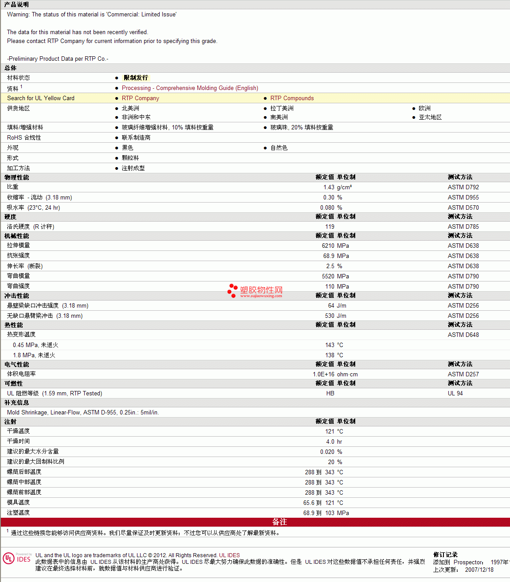Select the 'HB' flame rating value
This screenshot has width=510, height=582.
pyautogui.click(x=330, y=394)
